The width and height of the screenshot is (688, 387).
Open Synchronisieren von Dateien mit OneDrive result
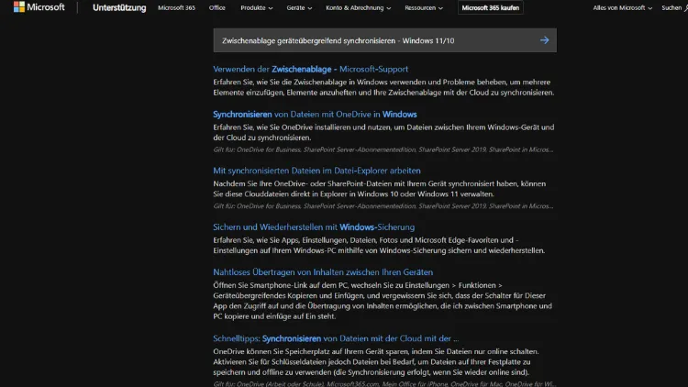(315, 114)
